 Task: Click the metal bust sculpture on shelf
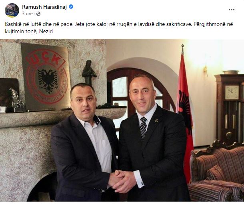pos(16,99)
